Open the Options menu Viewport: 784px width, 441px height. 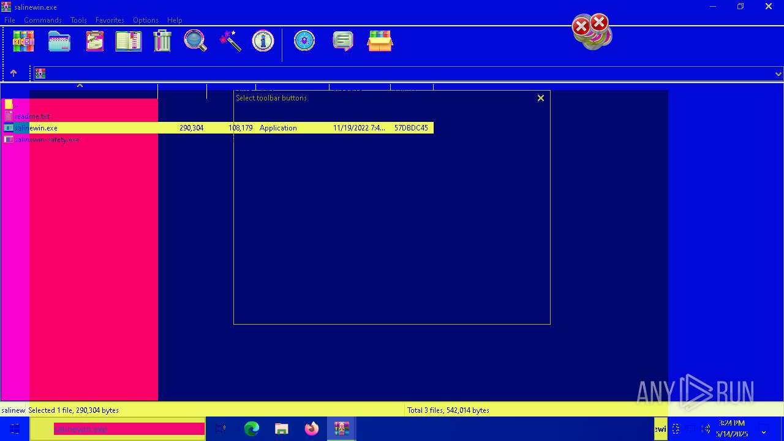(x=146, y=20)
